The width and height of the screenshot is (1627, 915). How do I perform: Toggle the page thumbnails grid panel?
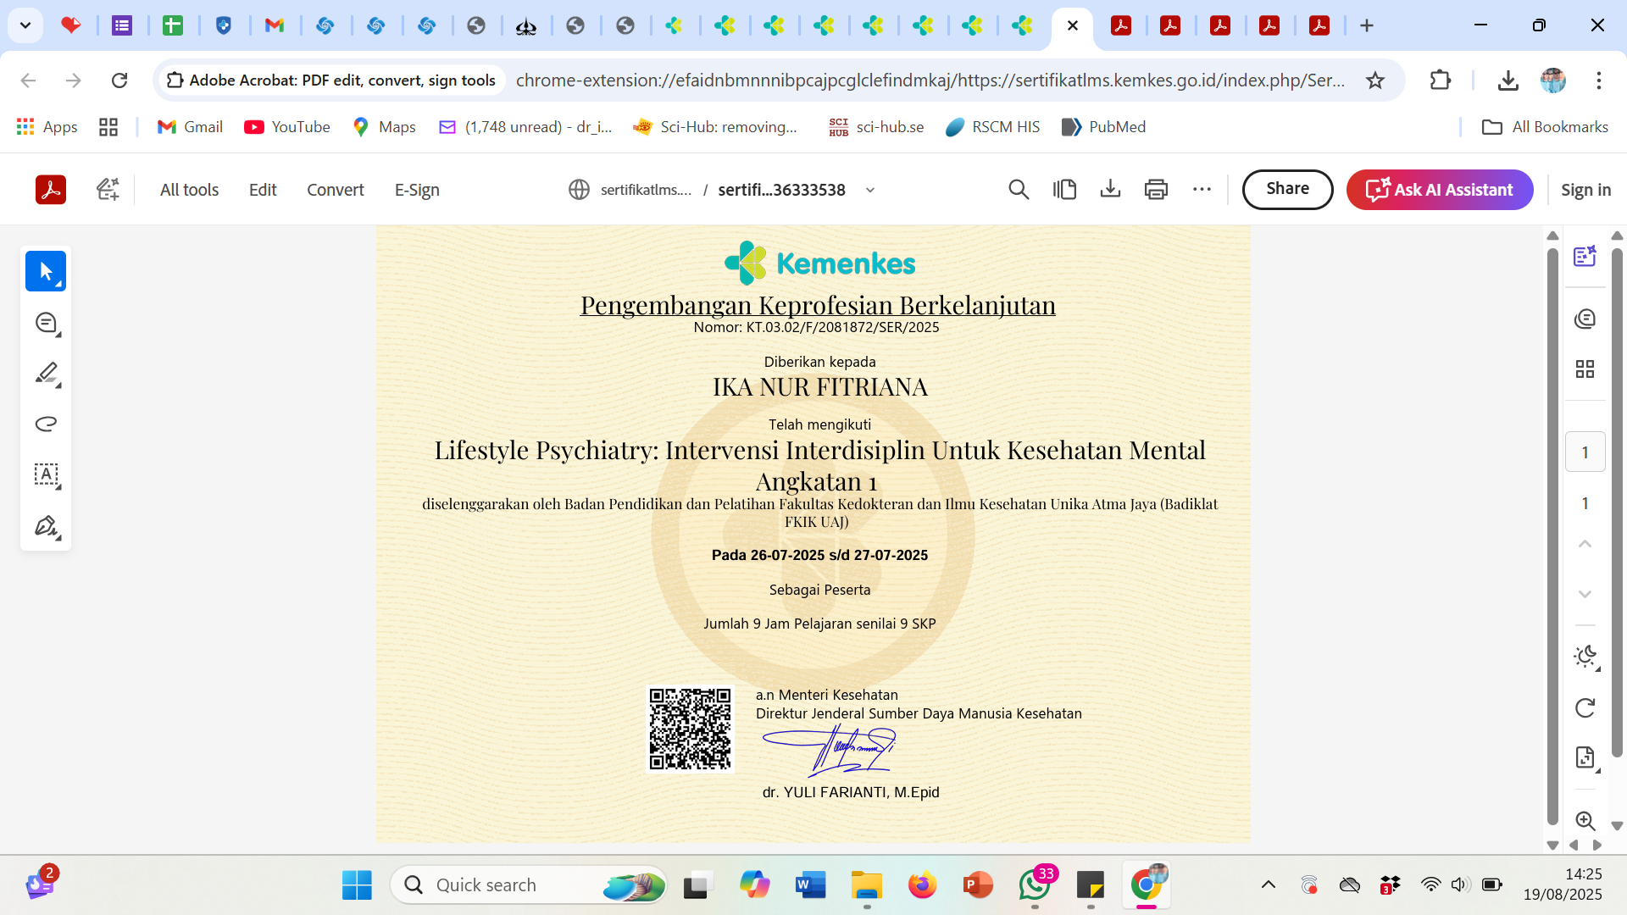tap(1585, 369)
